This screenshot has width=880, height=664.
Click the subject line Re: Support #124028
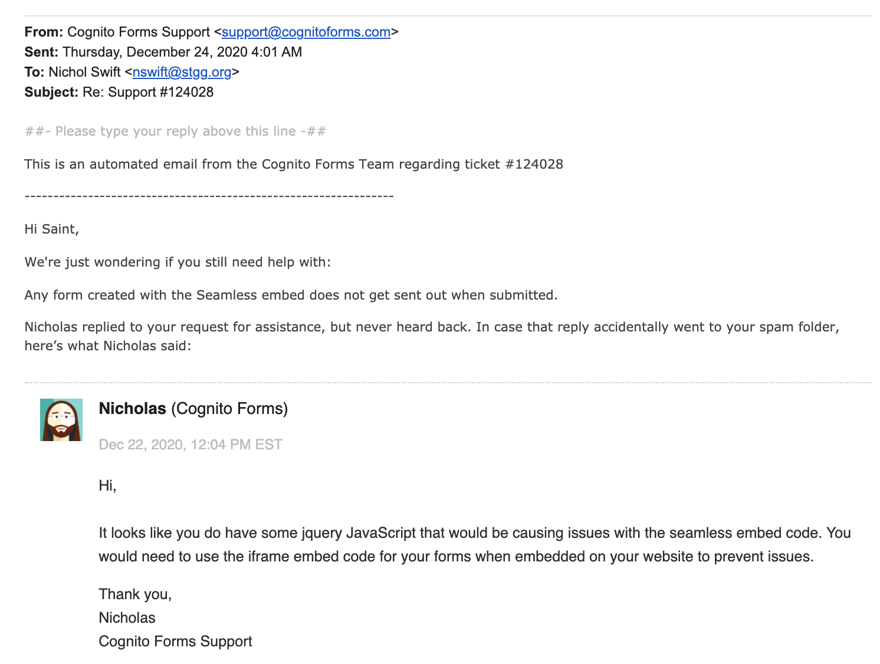148,92
